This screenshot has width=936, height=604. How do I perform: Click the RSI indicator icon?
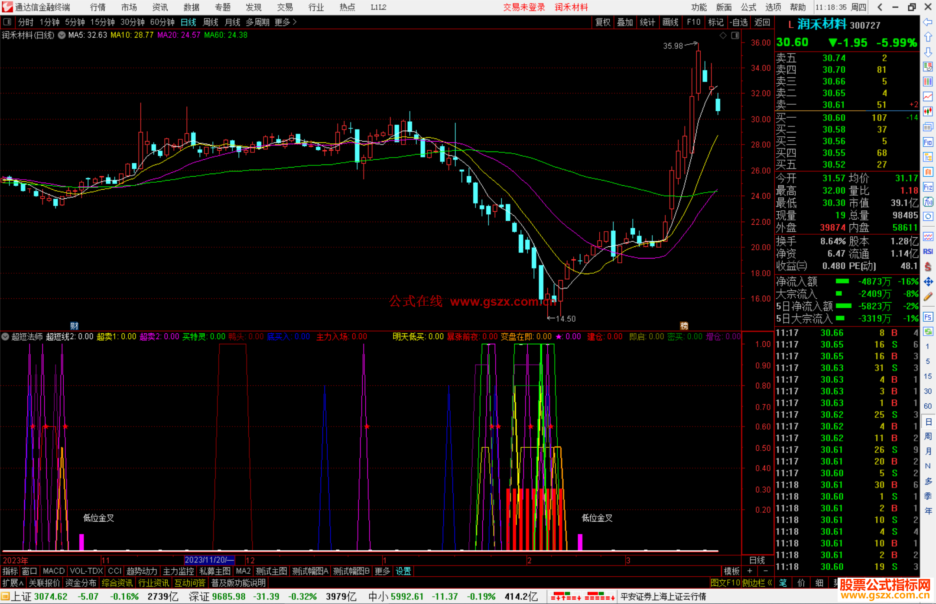(x=928, y=252)
